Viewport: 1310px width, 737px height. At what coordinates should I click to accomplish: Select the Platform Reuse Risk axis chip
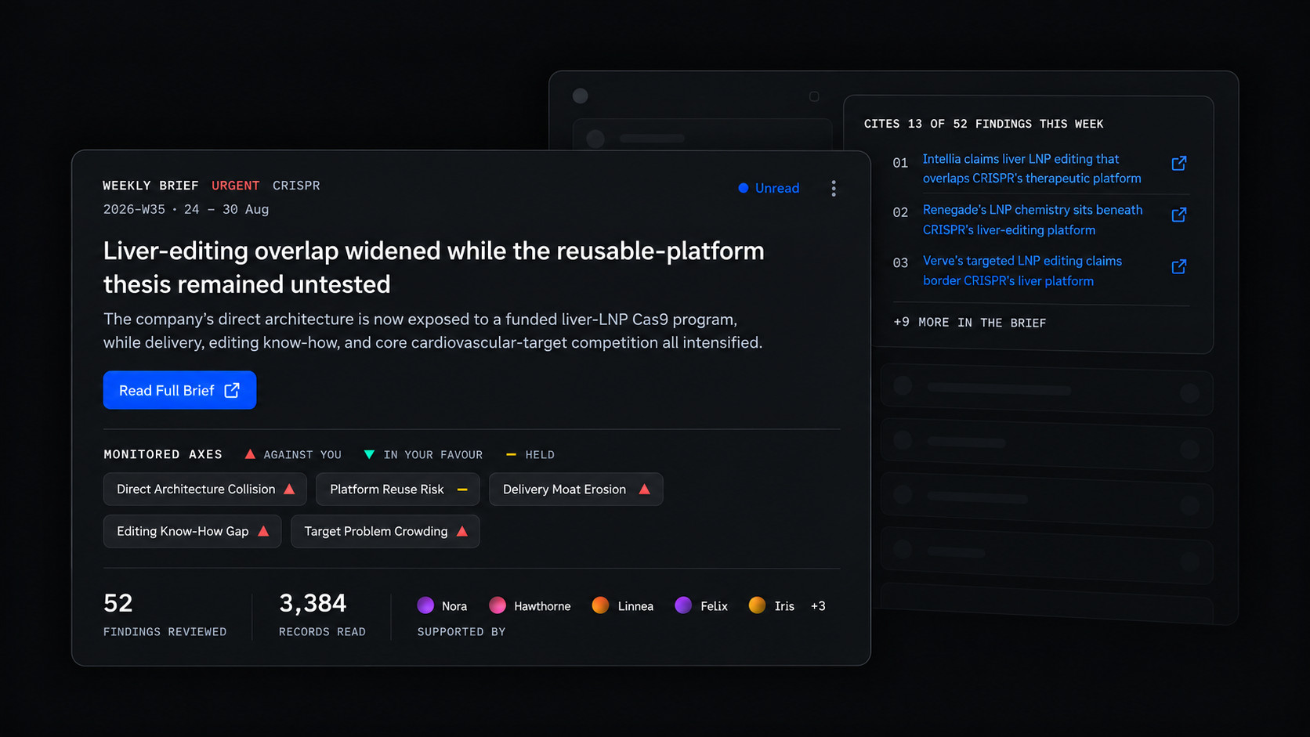pyautogui.click(x=398, y=490)
